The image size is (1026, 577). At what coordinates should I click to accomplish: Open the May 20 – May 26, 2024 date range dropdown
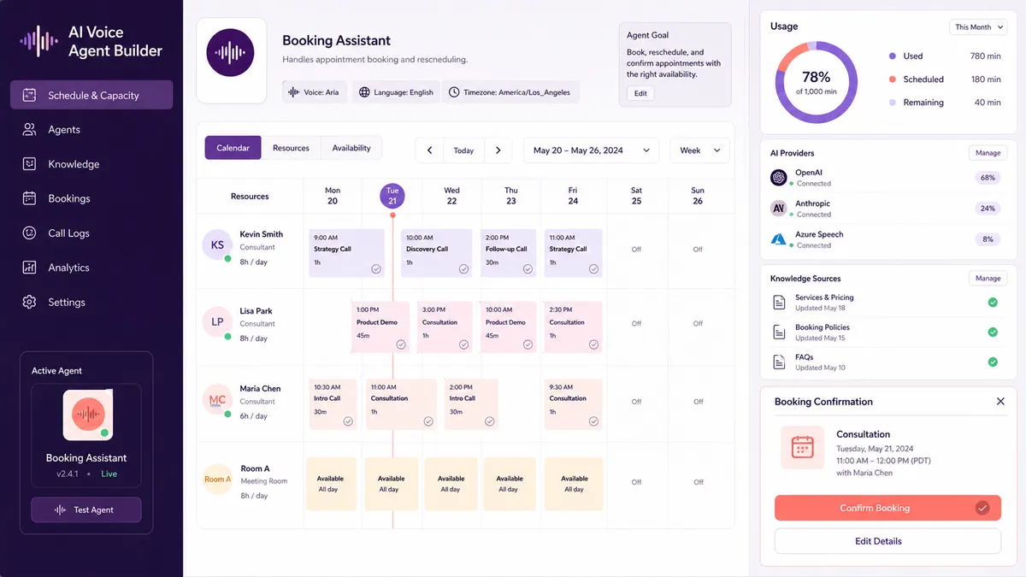[592, 150]
